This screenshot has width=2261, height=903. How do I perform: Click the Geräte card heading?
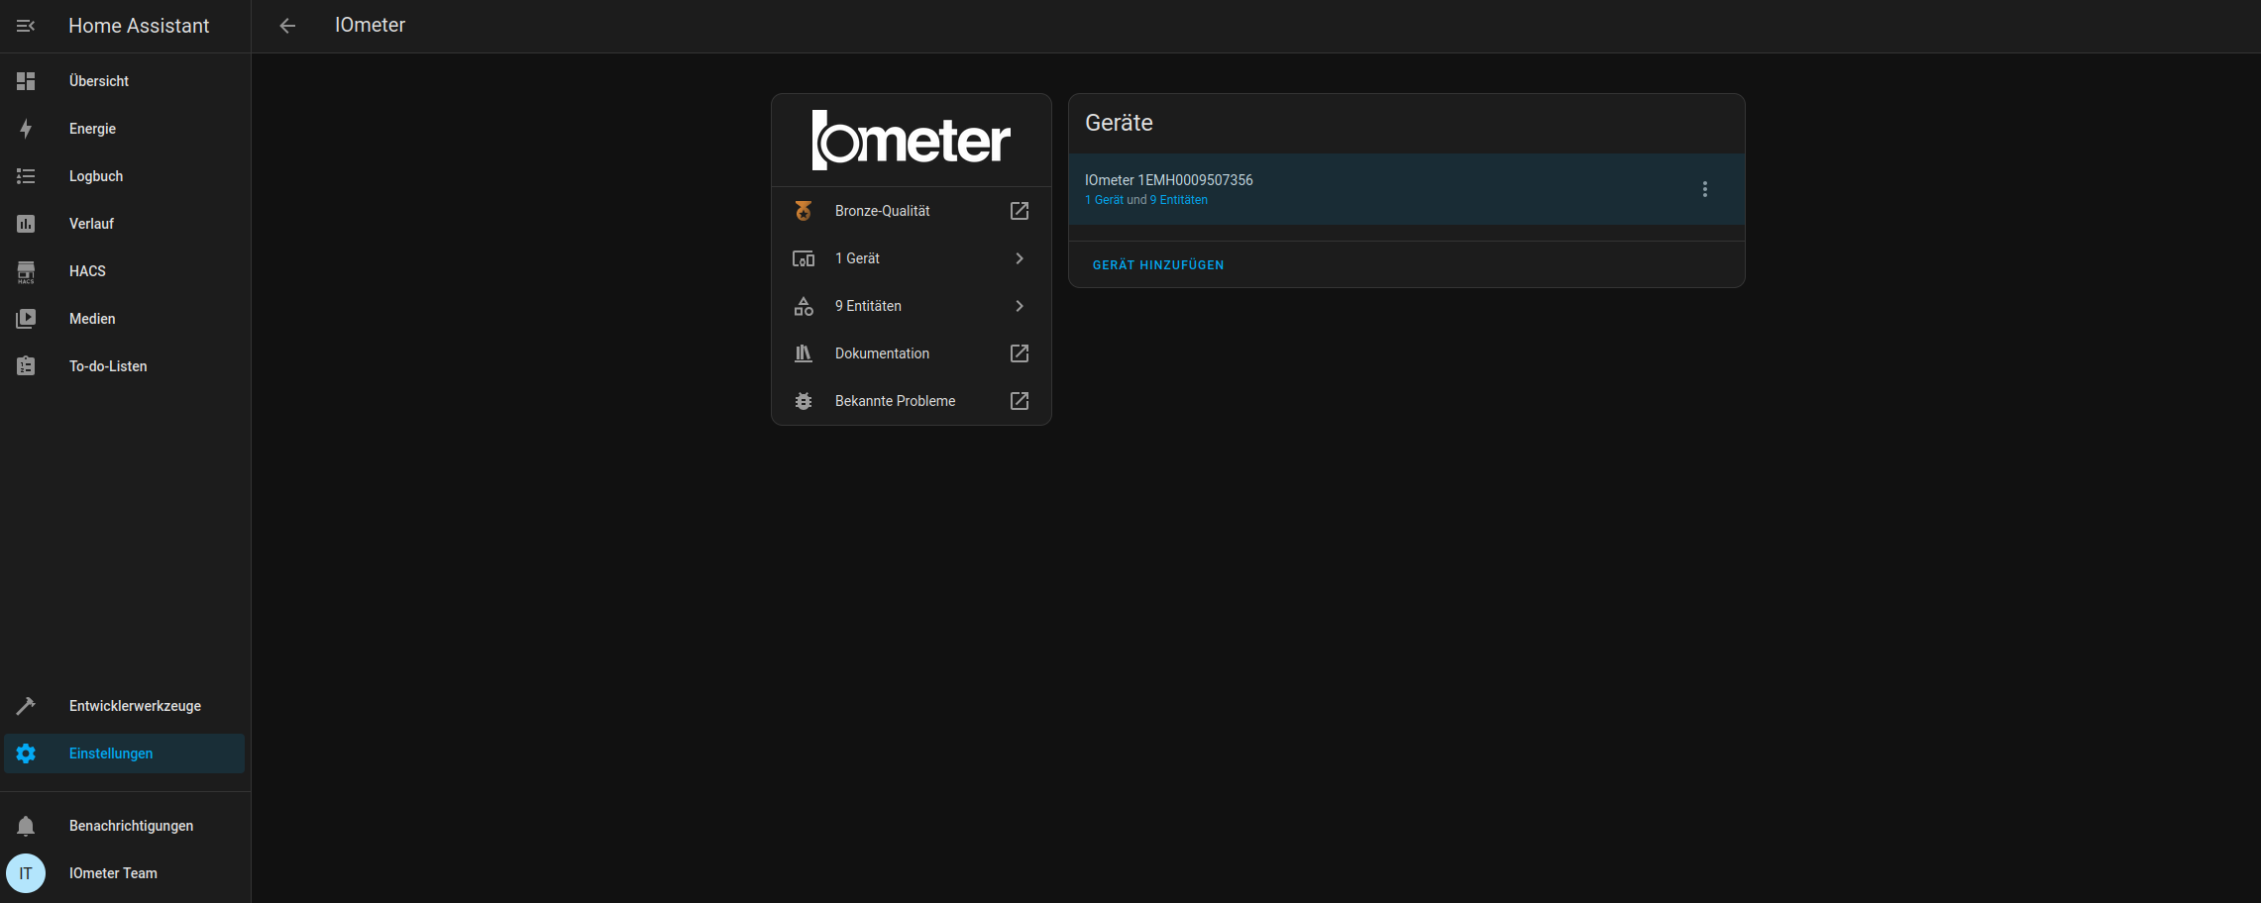1119,123
